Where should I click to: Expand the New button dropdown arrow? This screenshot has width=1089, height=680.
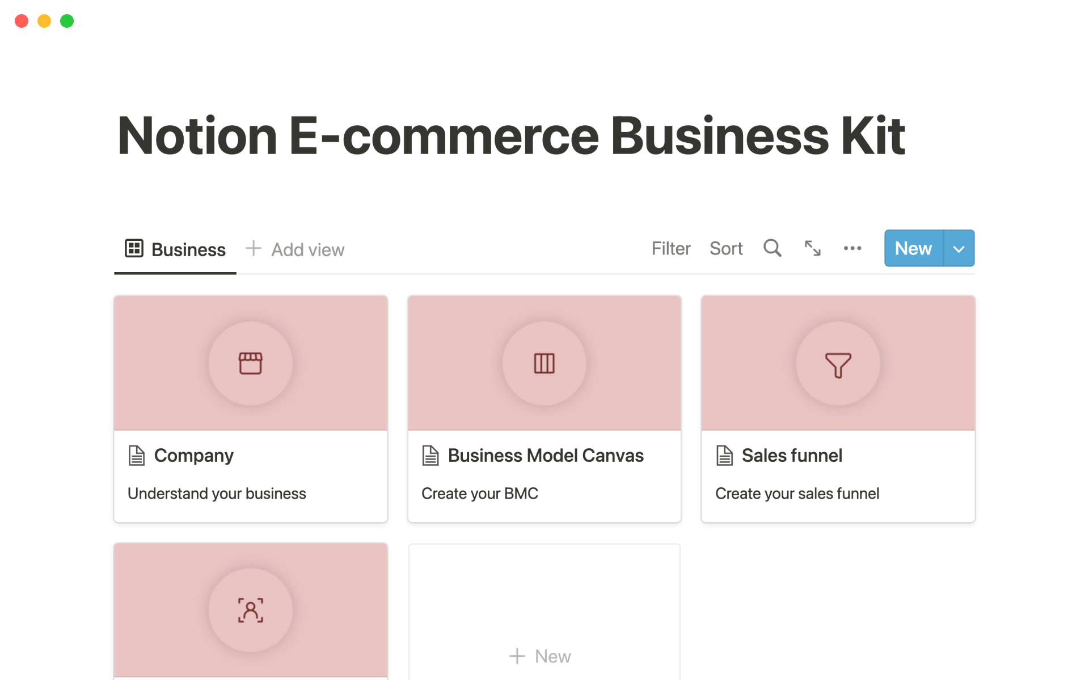(959, 248)
